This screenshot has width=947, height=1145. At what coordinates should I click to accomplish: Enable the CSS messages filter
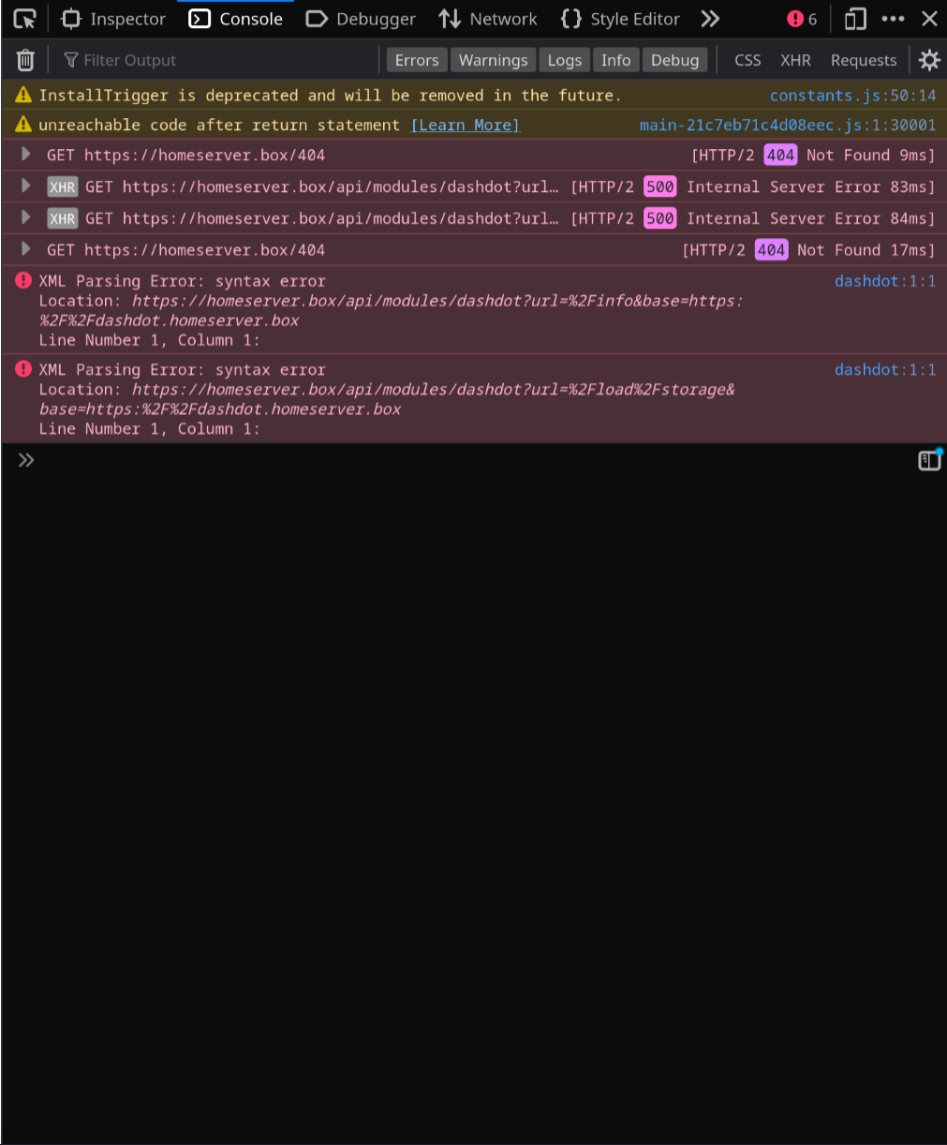point(747,59)
